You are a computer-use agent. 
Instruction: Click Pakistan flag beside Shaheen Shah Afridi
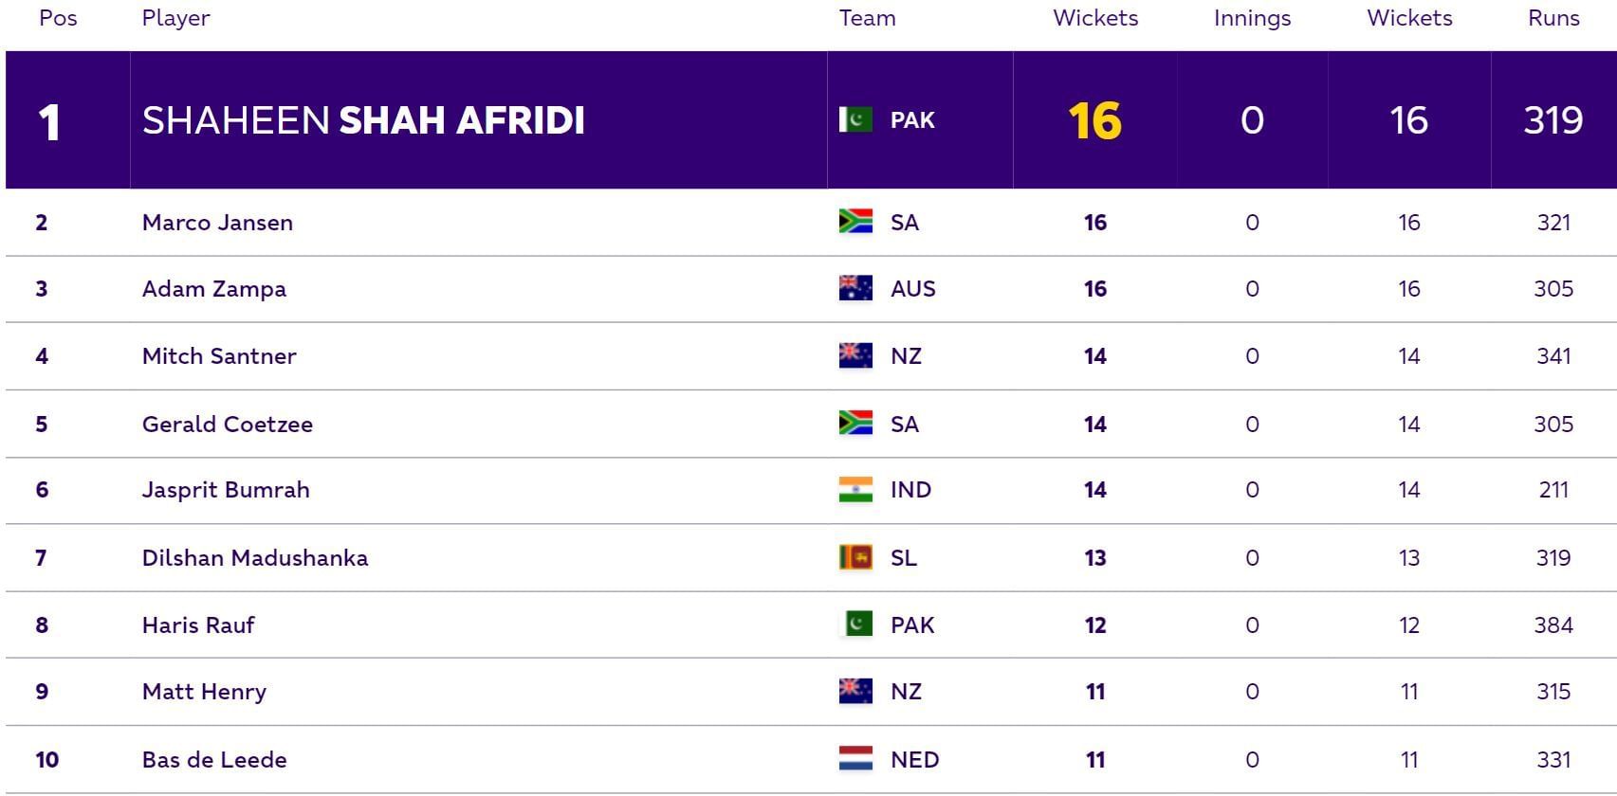click(x=855, y=120)
